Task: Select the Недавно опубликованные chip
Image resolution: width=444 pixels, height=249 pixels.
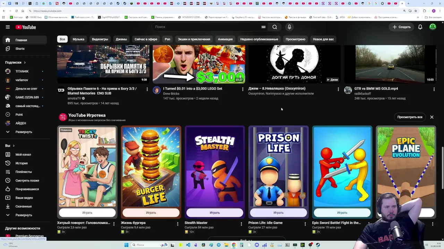Action: [x=259, y=39]
